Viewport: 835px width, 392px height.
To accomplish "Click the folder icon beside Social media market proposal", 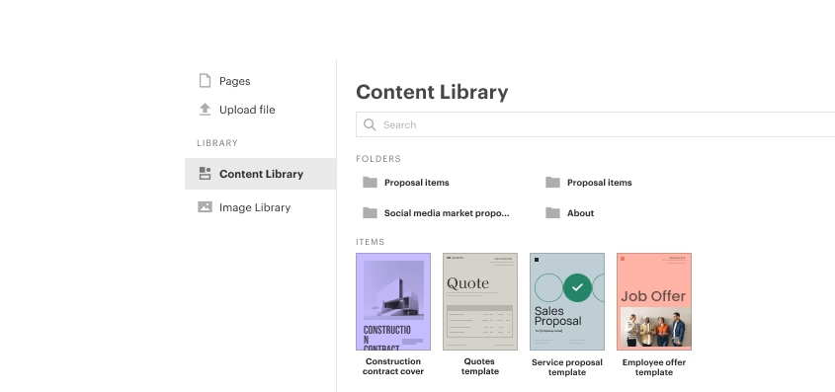I will click(x=370, y=212).
